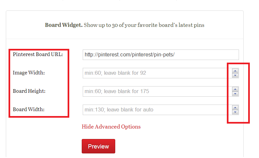Click Board Height spinner up arrow
Screen dimensions: 259x158
point(235,89)
